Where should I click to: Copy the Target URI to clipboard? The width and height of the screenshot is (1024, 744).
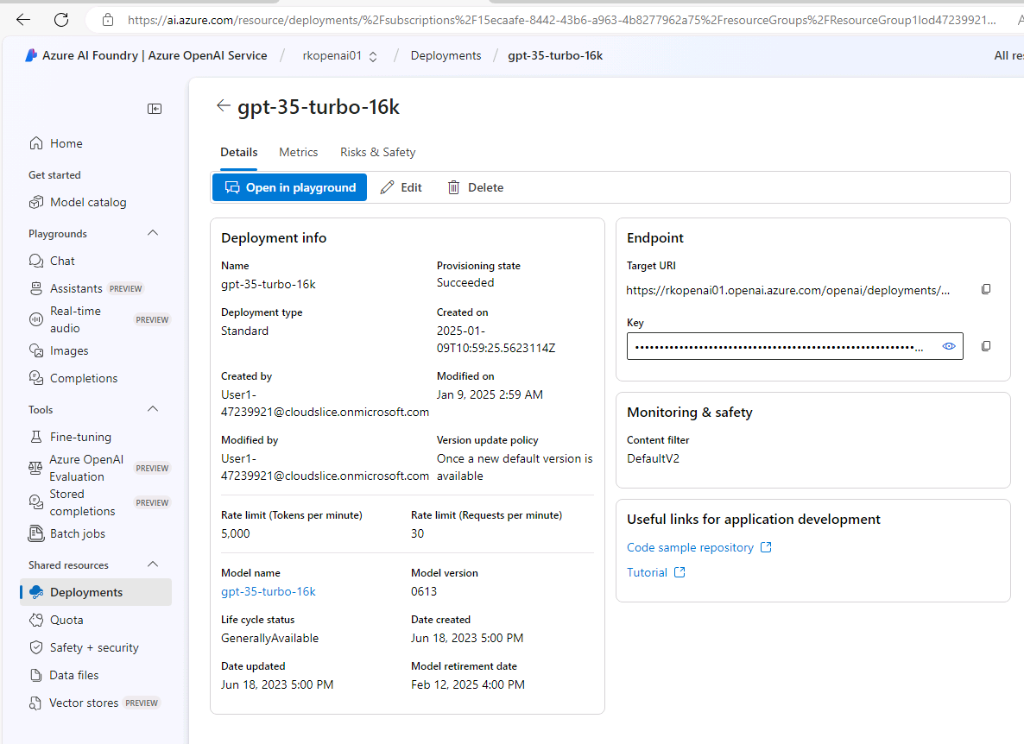[x=986, y=290]
